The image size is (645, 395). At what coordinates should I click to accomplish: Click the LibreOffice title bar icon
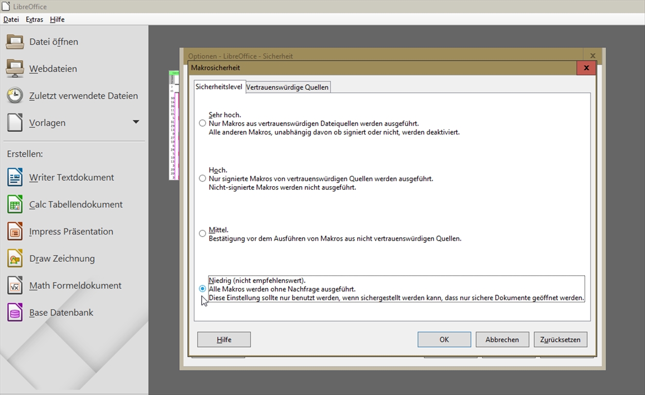tap(6, 6)
